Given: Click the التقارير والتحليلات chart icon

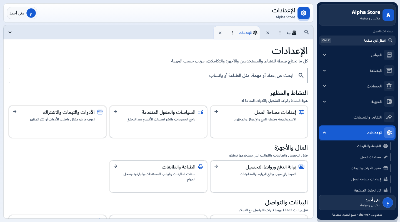Looking at the screenshot, I should click(389, 117).
